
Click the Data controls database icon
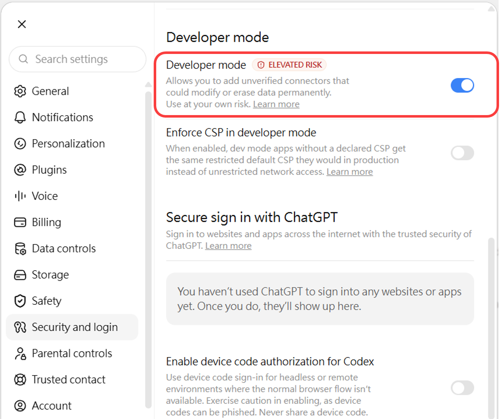(x=20, y=249)
